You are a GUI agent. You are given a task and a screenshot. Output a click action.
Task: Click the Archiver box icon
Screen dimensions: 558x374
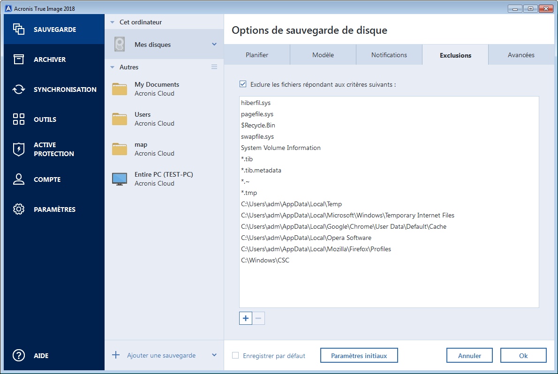coord(18,59)
